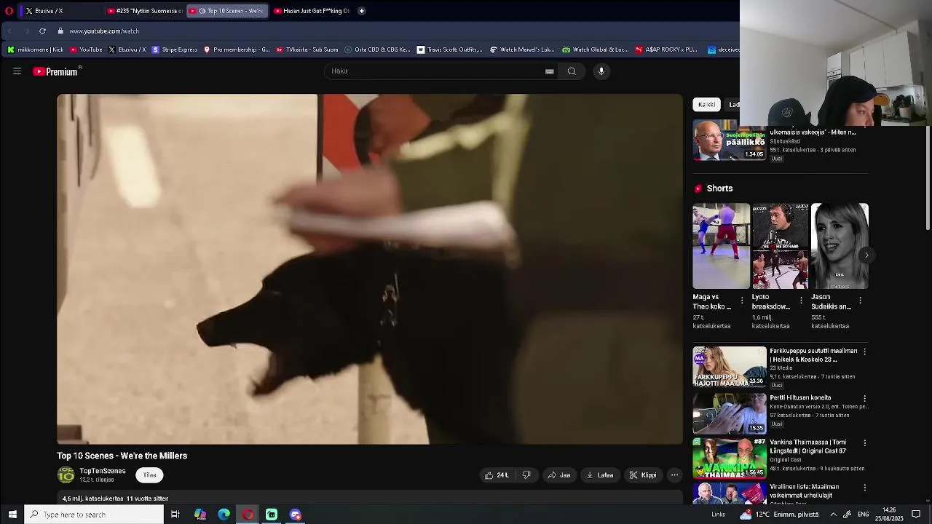
Task: Start voice search with microphone icon
Action: point(601,71)
